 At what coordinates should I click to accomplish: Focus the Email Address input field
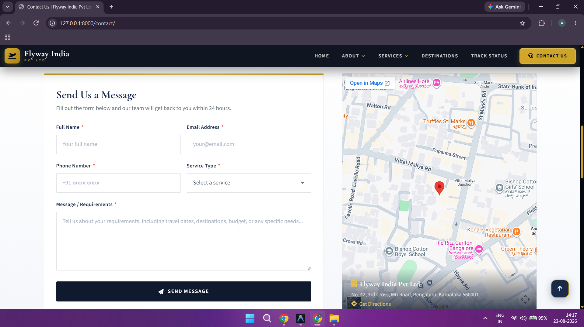(249, 144)
